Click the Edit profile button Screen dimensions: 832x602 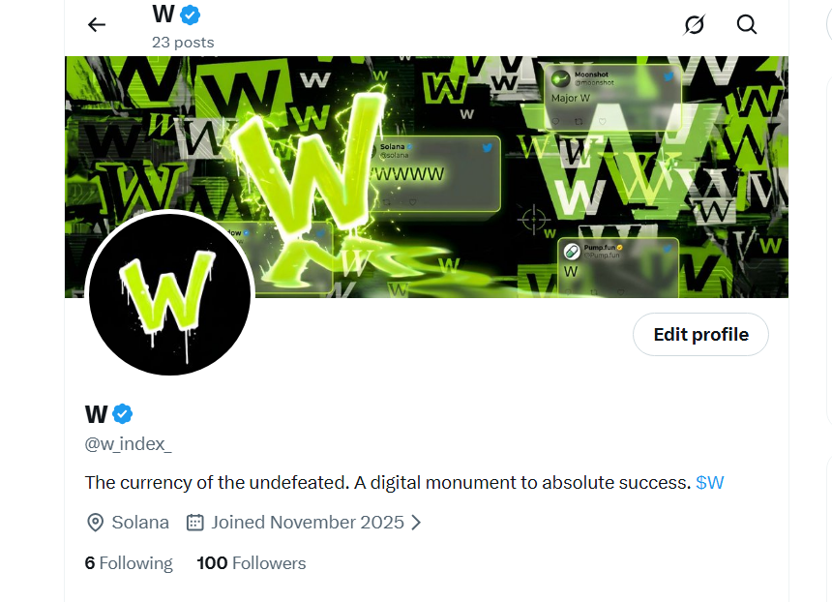tap(701, 335)
